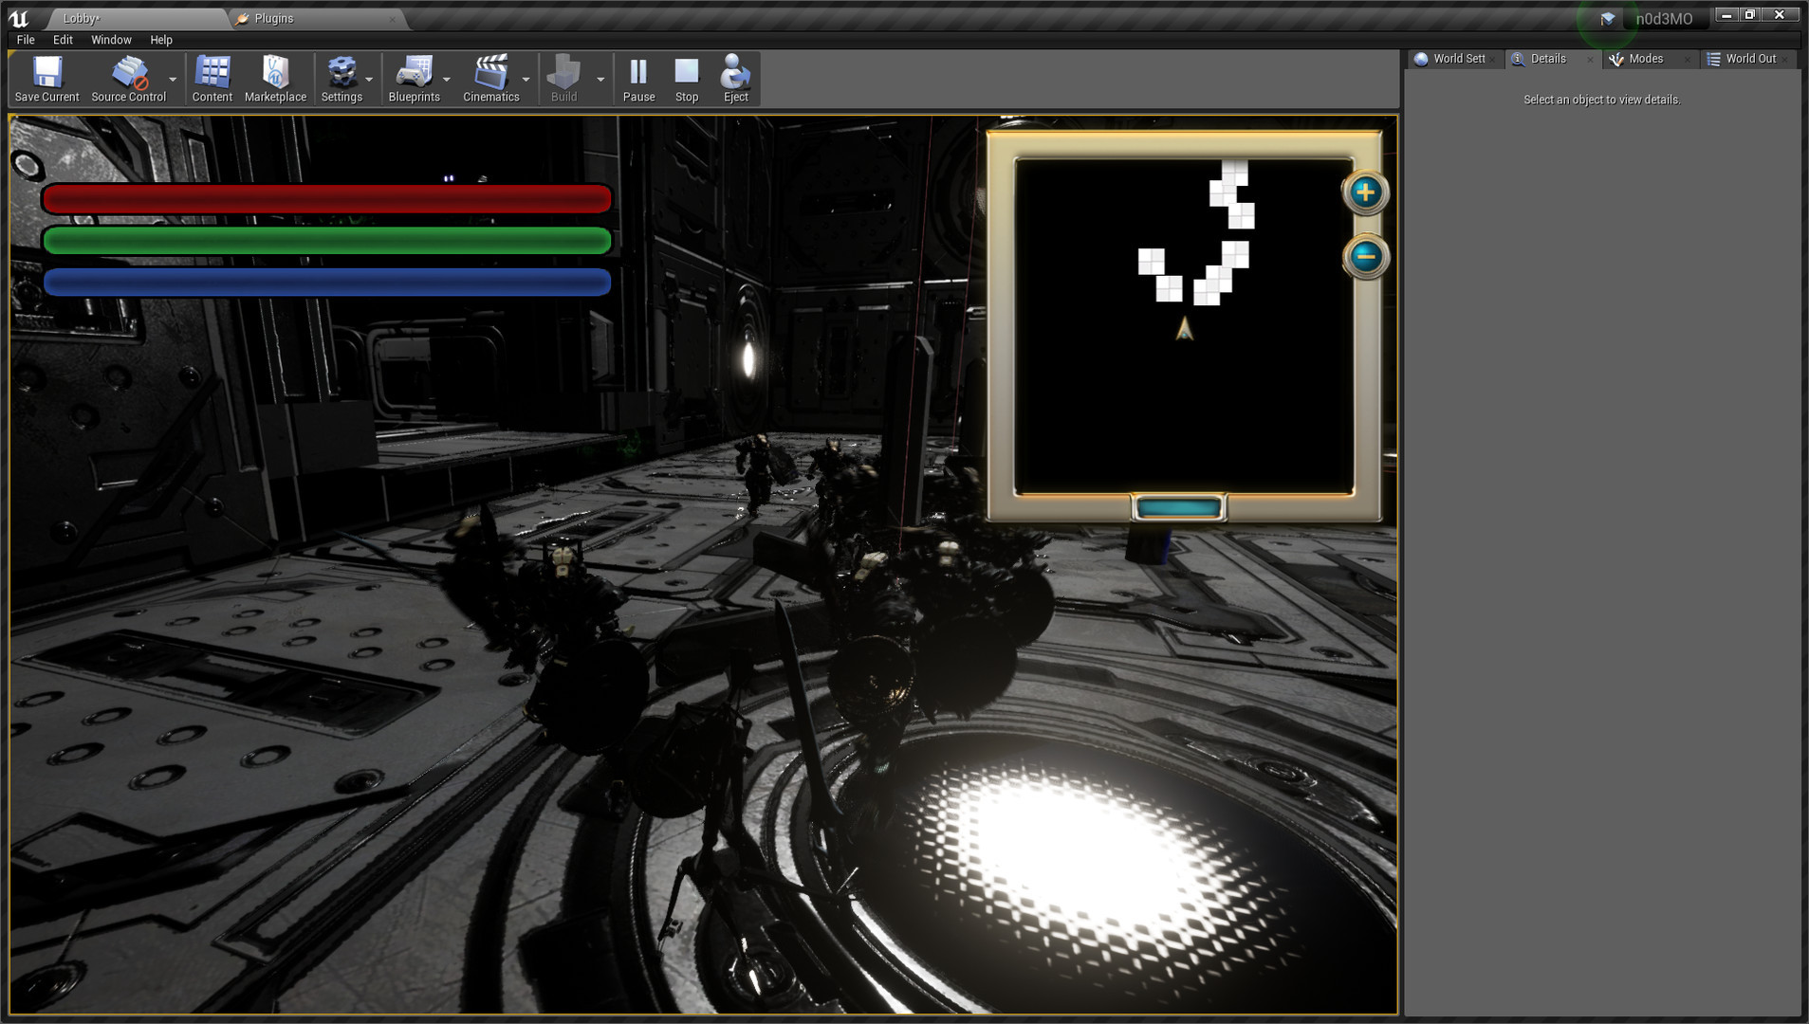Open the Blueprints toolbar icon
The width and height of the screenshot is (1809, 1024).
414,79
